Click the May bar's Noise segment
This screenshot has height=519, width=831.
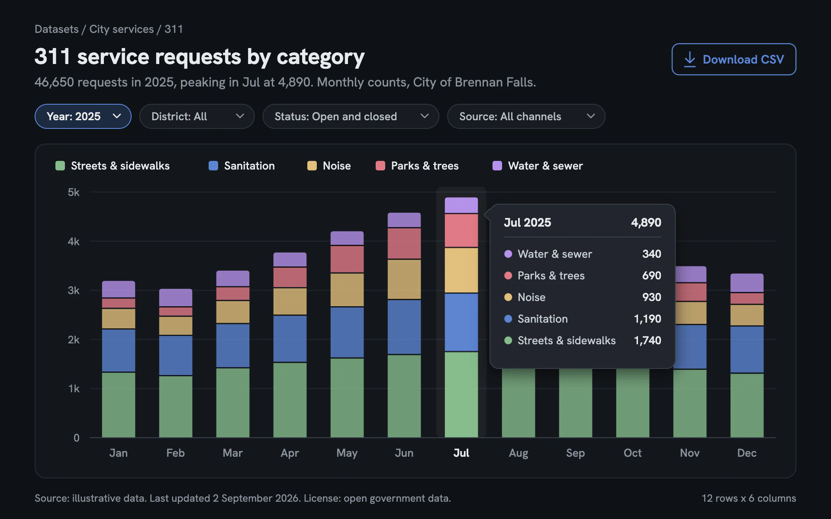click(x=347, y=290)
